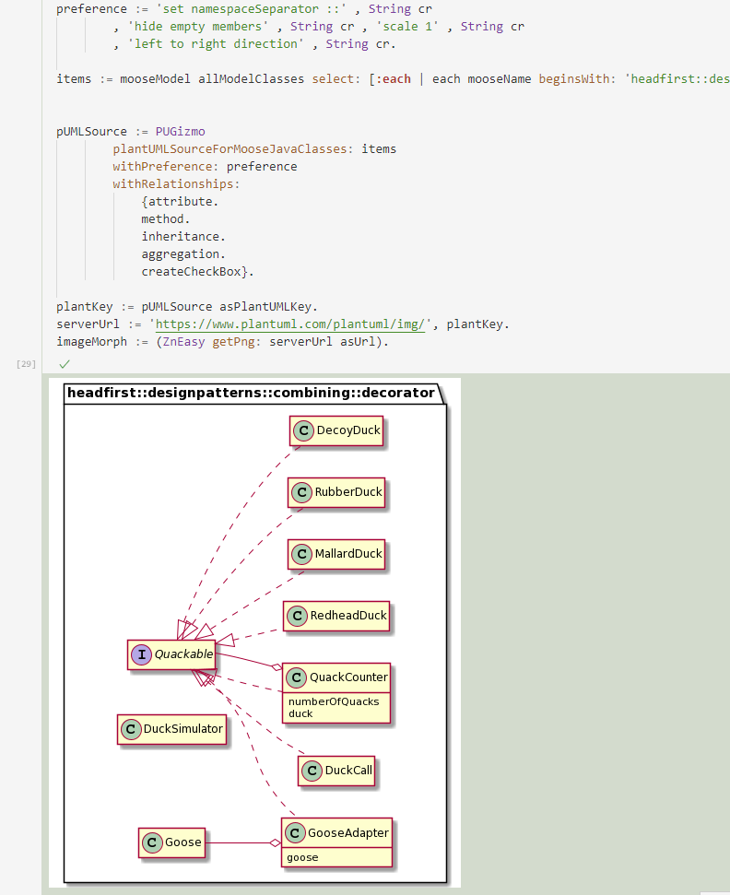The height and width of the screenshot is (895, 730).
Task: Click the inheritance. array entry
Action: (183, 236)
